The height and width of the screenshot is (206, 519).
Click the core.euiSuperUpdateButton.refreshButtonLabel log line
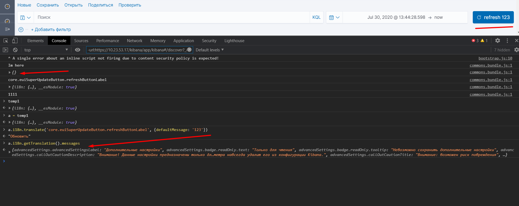coord(57,80)
